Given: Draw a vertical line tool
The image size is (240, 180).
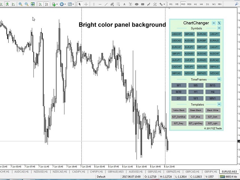Looking at the screenshot, I should coord(94,4).
